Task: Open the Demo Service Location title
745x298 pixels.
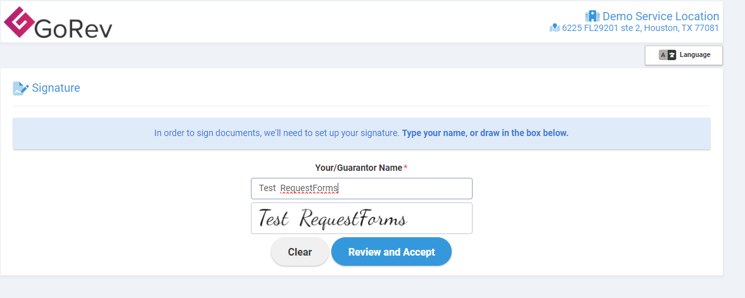Action: coord(660,16)
